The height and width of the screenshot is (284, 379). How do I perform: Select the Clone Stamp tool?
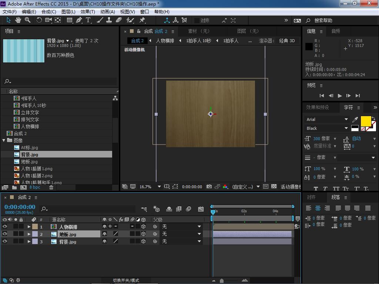(109, 20)
